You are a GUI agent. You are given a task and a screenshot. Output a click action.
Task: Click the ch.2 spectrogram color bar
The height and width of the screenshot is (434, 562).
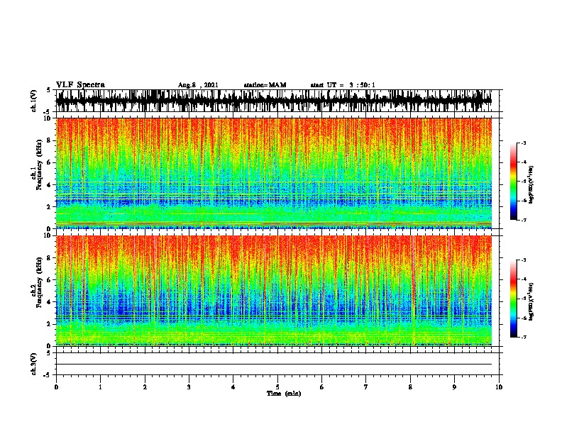514,299
